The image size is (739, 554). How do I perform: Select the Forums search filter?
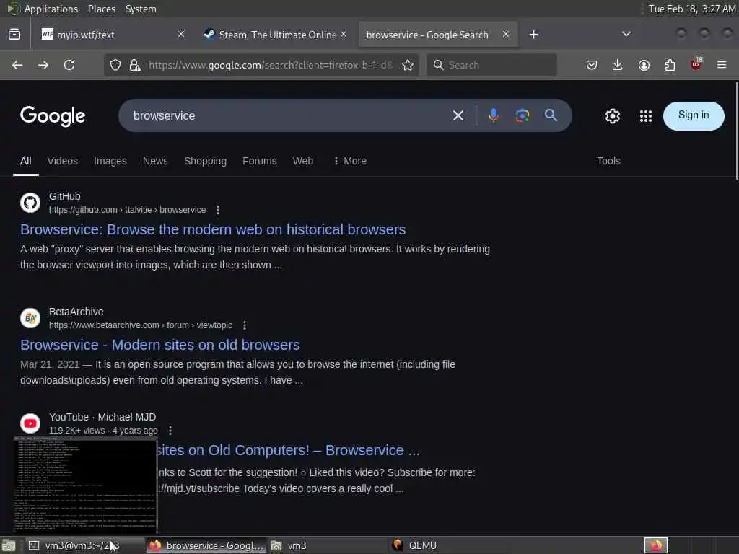pyautogui.click(x=260, y=161)
